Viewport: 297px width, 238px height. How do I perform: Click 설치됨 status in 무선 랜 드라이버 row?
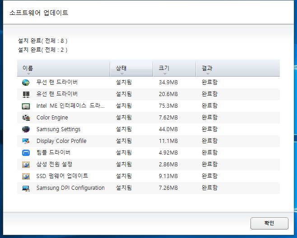(x=124, y=82)
